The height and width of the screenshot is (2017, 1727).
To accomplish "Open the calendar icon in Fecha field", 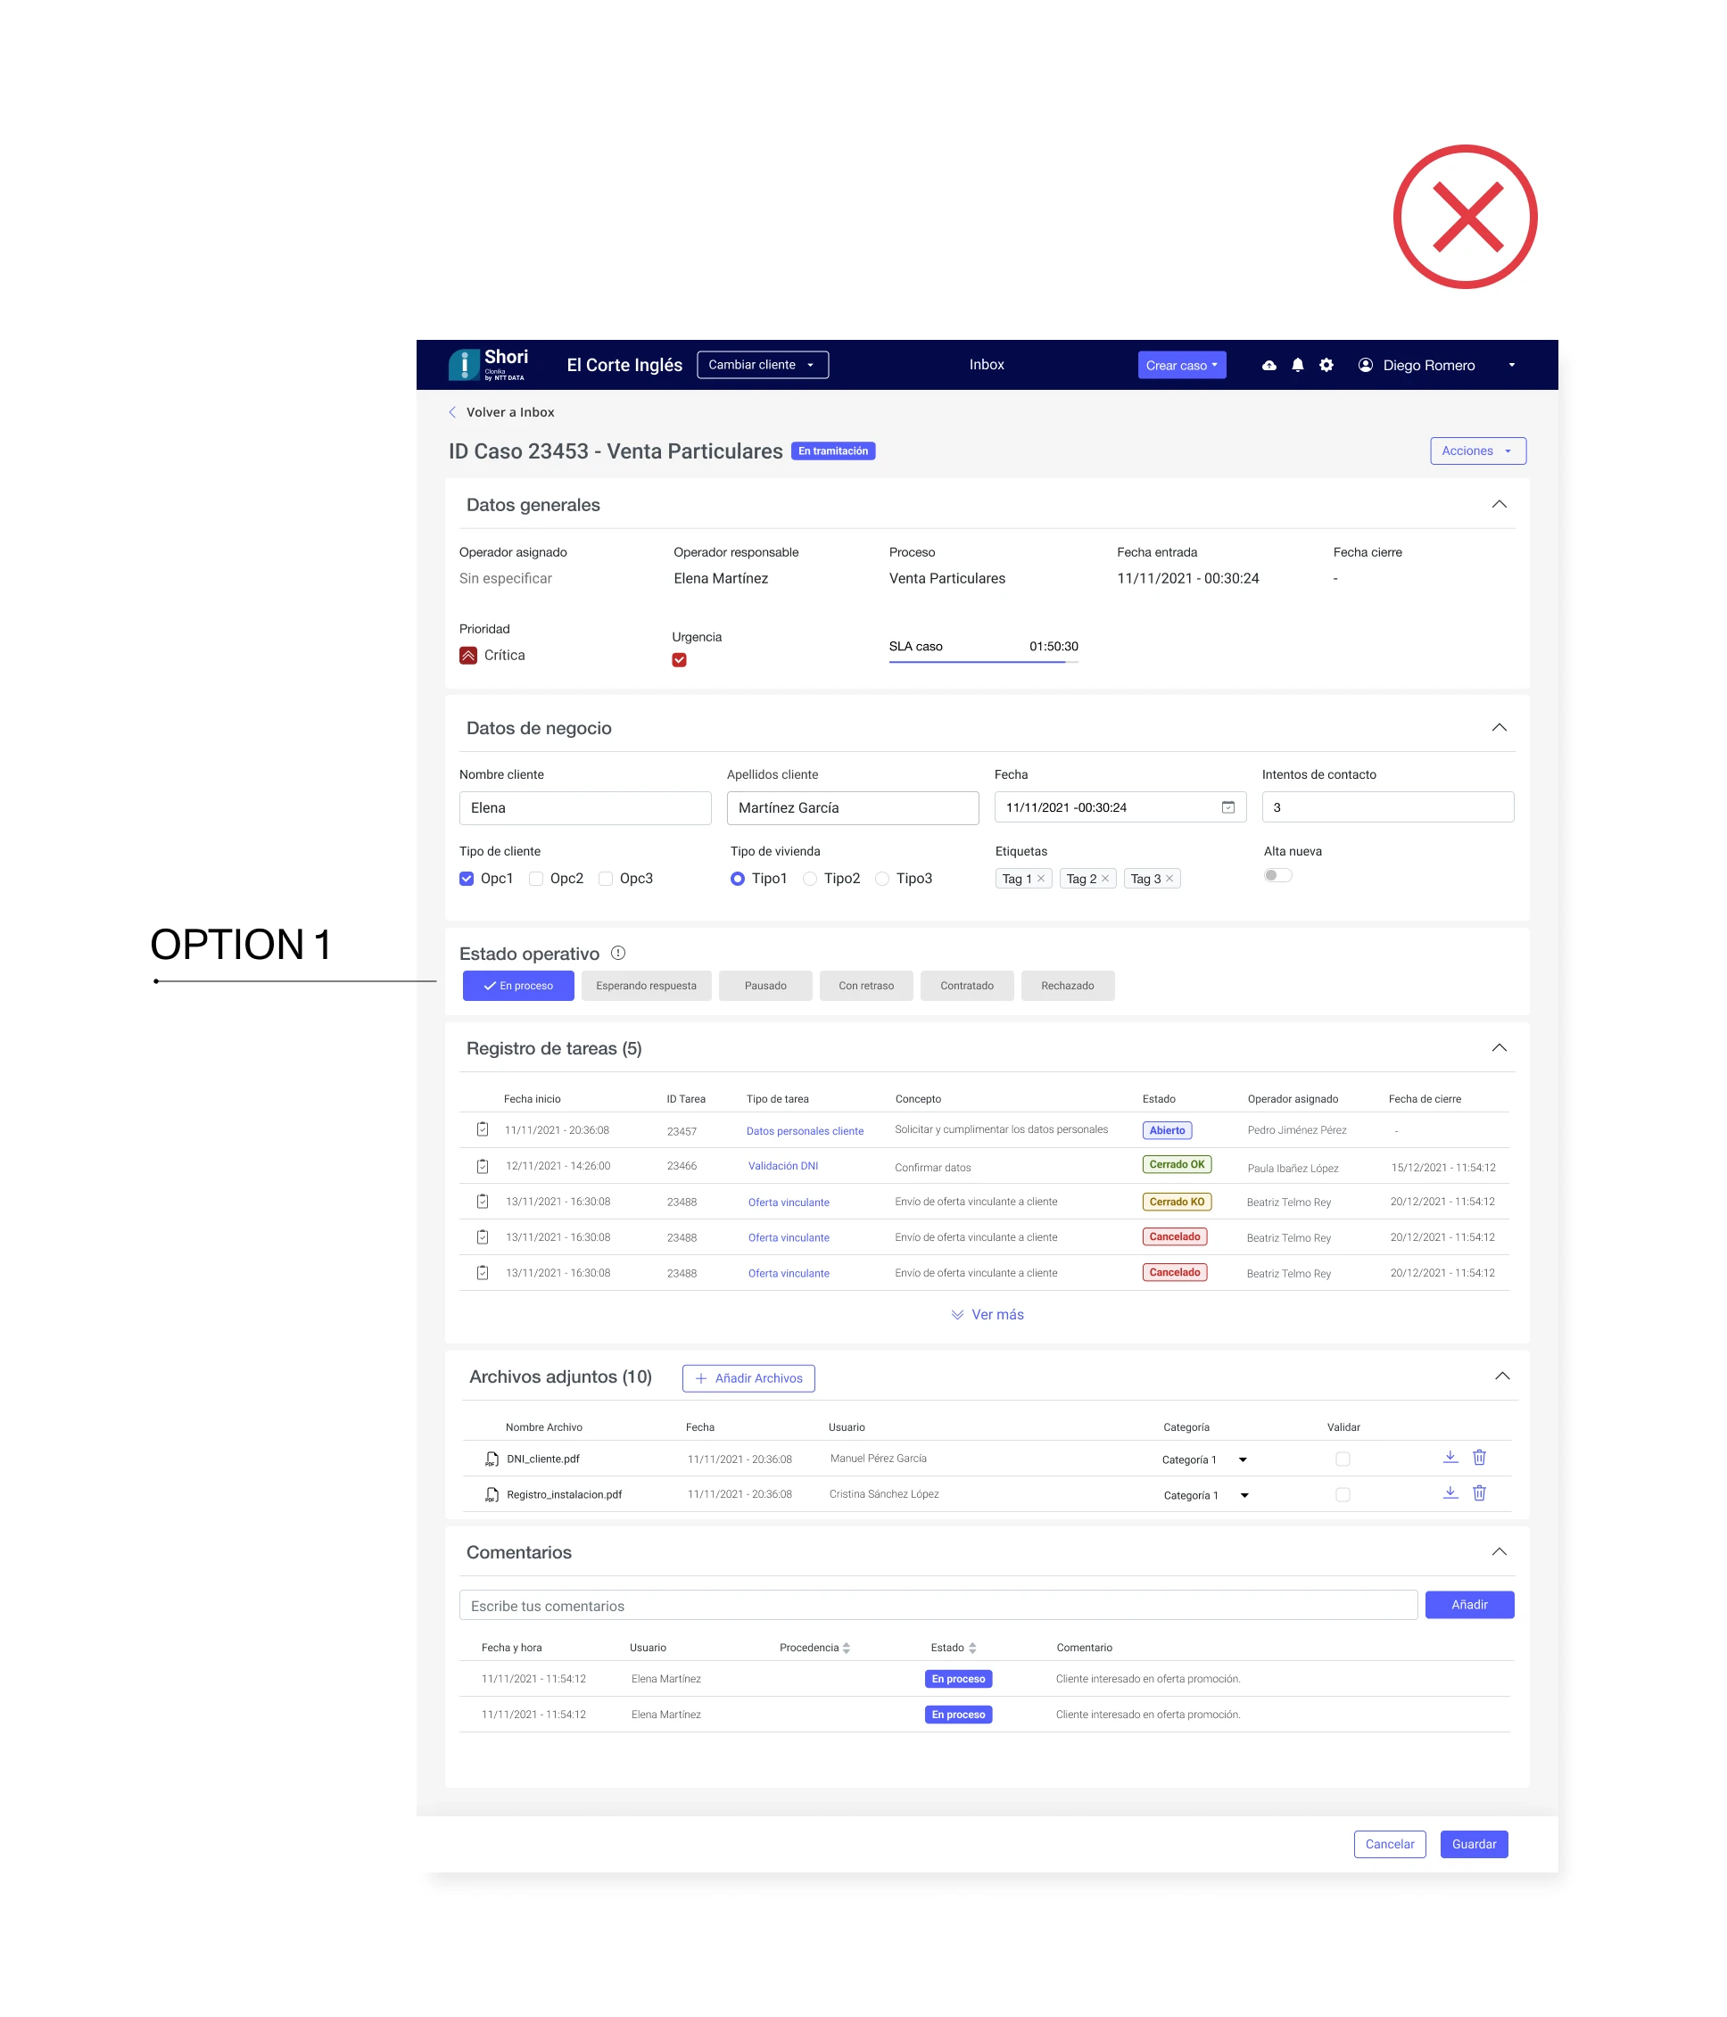I will (x=1227, y=807).
